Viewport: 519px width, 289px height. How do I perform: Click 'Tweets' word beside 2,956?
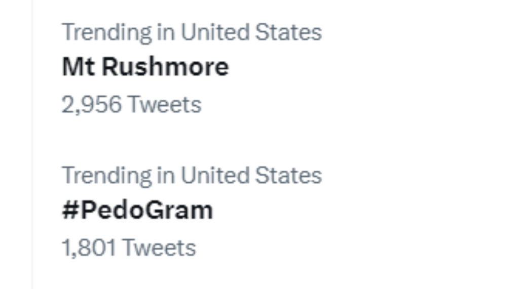165,104
